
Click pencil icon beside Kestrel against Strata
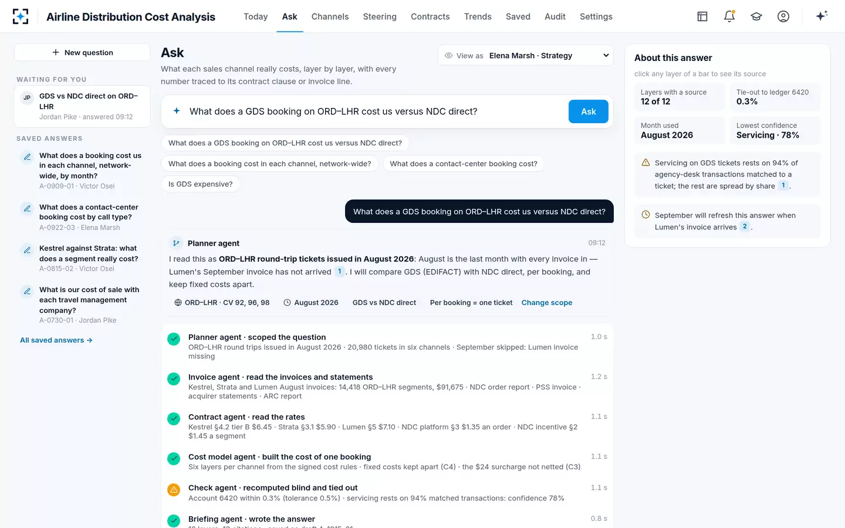(x=27, y=250)
